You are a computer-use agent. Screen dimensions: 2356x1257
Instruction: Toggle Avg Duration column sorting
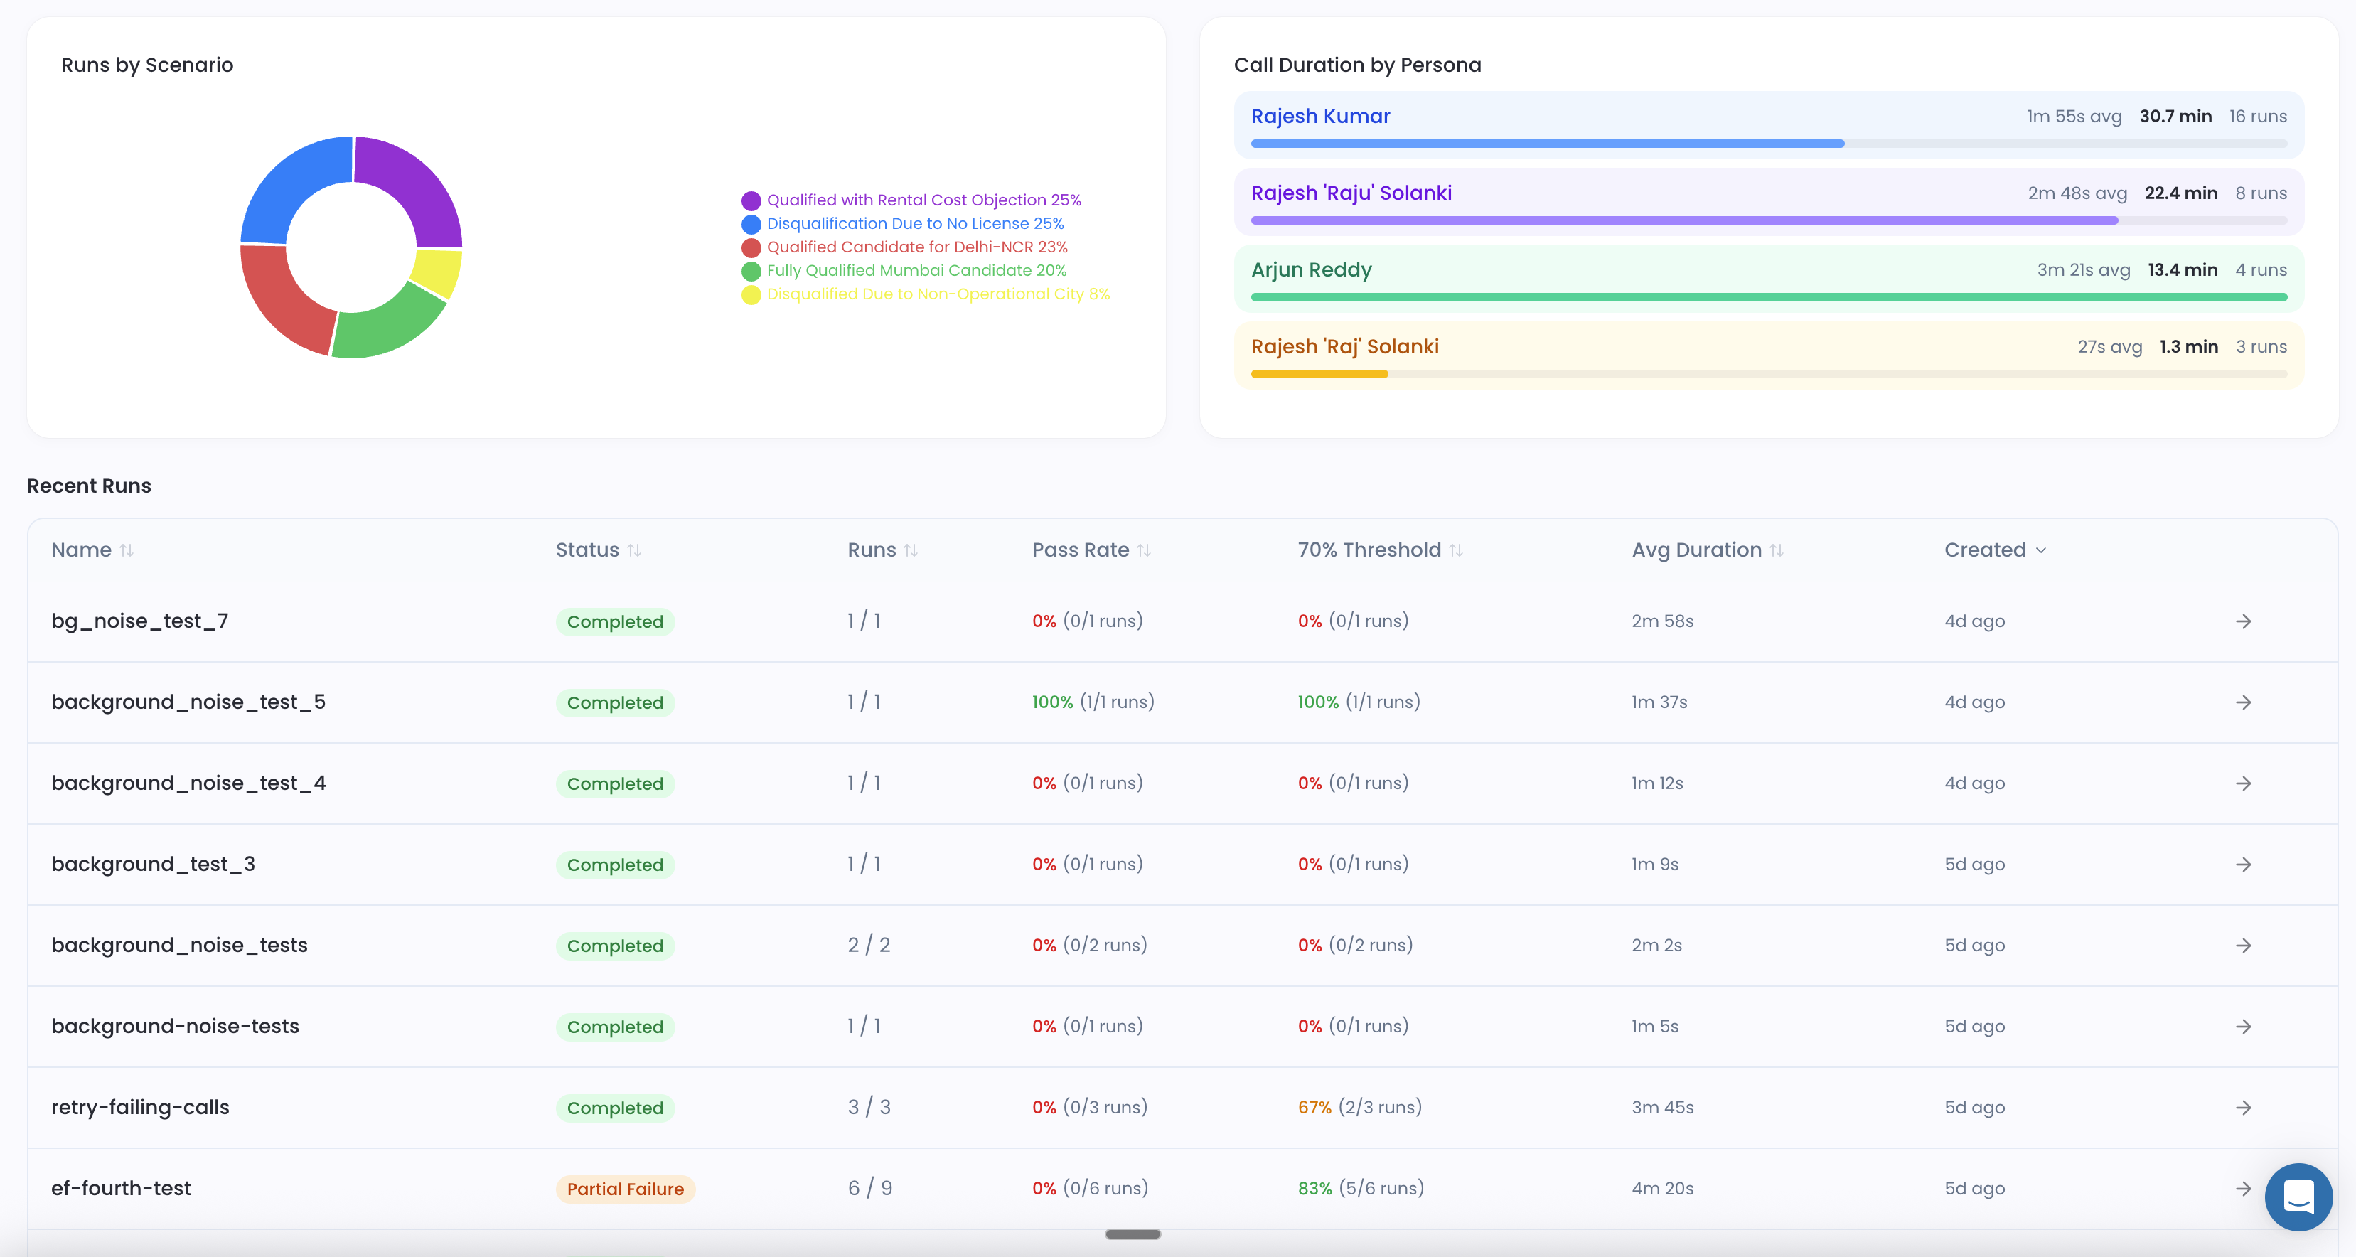click(1776, 551)
